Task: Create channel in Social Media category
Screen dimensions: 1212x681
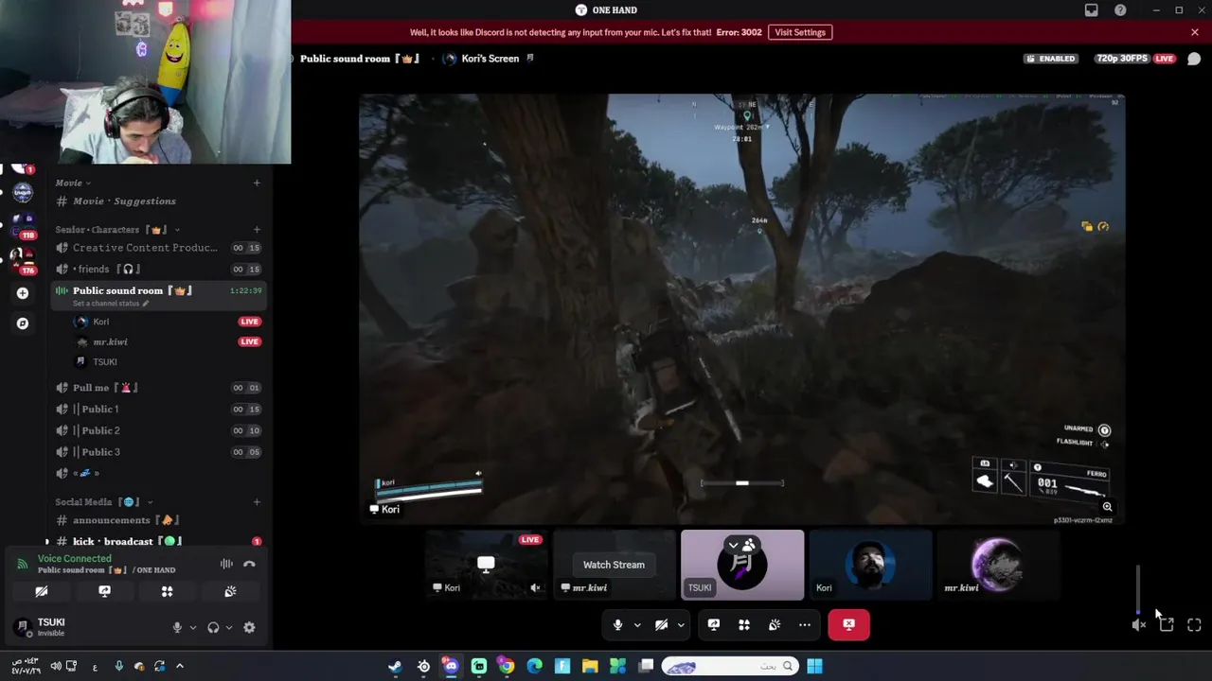Action: click(257, 502)
